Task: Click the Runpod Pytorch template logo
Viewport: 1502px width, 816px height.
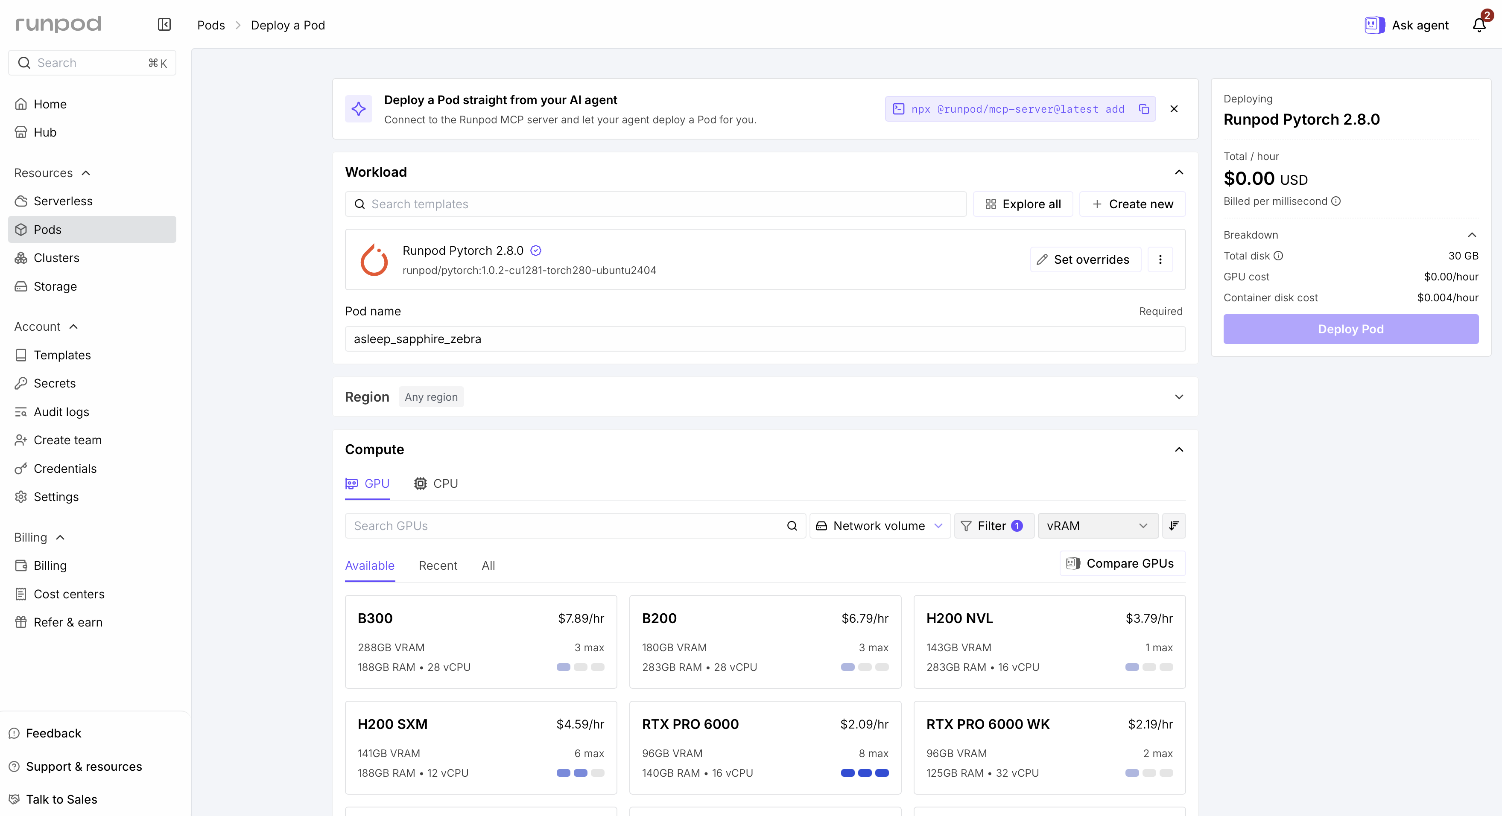Action: pyautogui.click(x=374, y=259)
